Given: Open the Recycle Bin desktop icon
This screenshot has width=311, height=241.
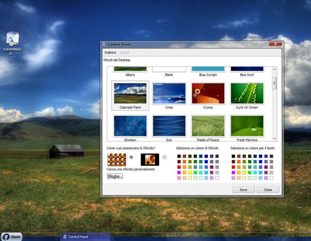Looking at the screenshot, I should (x=13, y=39).
